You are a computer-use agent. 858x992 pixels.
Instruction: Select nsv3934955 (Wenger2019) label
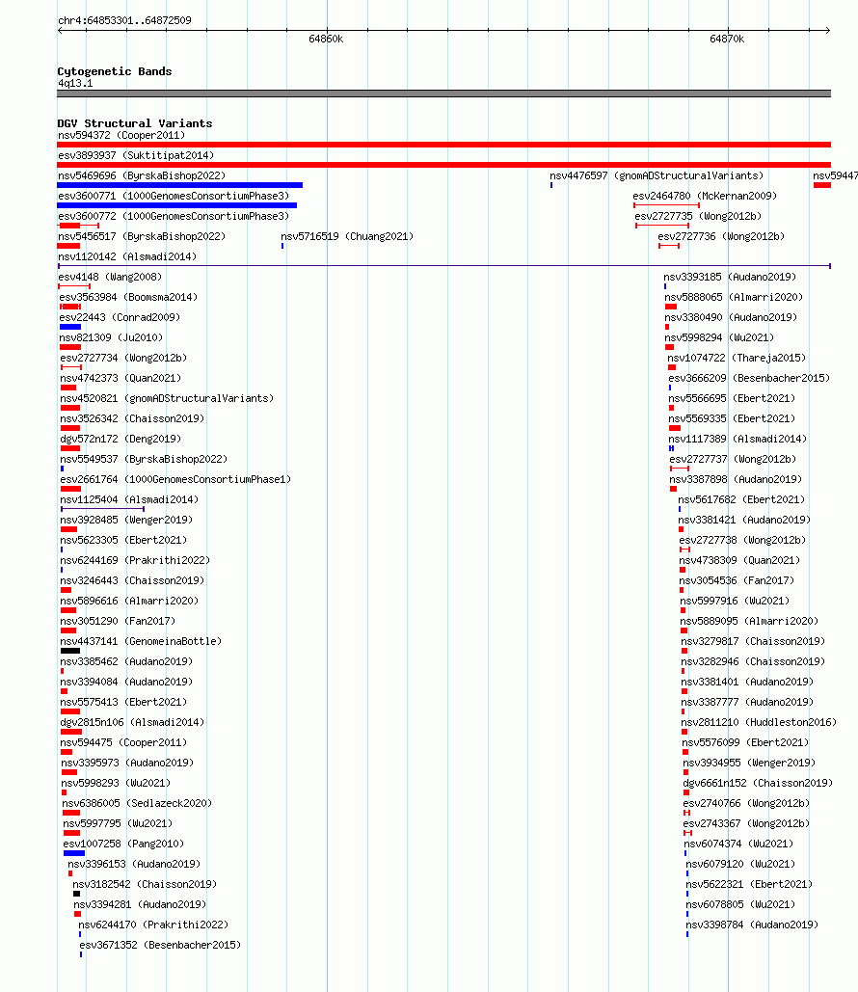[749, 763]
